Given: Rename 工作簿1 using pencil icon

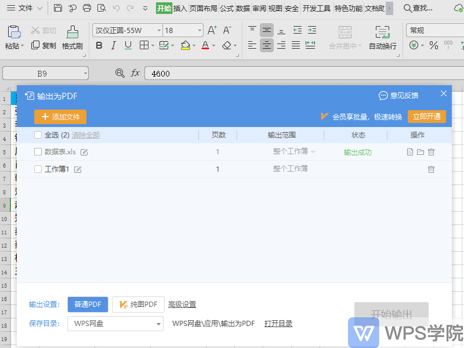Looking at the screenshot, I should 78,169.
